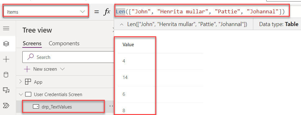The height and width of the screenshot is (115, 301).
Task: Switch to the Components tab
Action: tap(64, 43)
